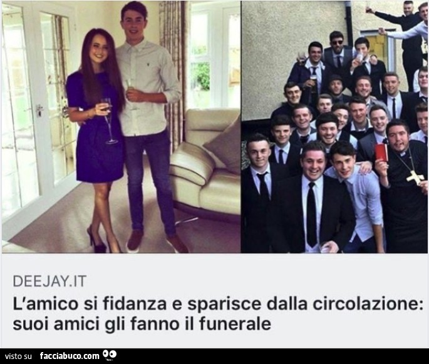Click the woman's purple dress
Viewport: 429px width, 364px height.
95,128
